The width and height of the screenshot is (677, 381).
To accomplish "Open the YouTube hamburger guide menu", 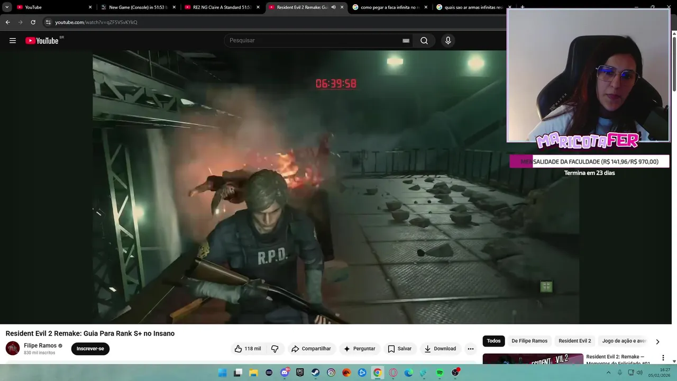I will coord(13,41).
